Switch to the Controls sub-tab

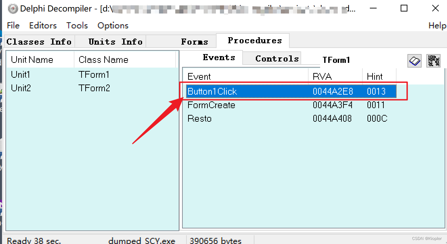[277, 58]
